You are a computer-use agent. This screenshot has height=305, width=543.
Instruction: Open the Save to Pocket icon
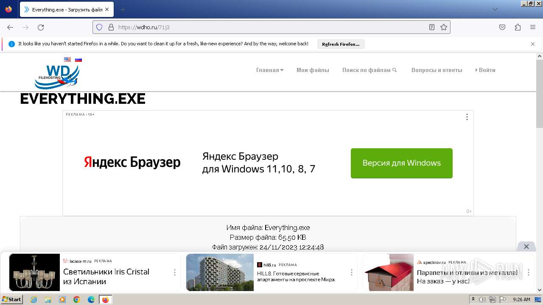[x=502, y=27]
